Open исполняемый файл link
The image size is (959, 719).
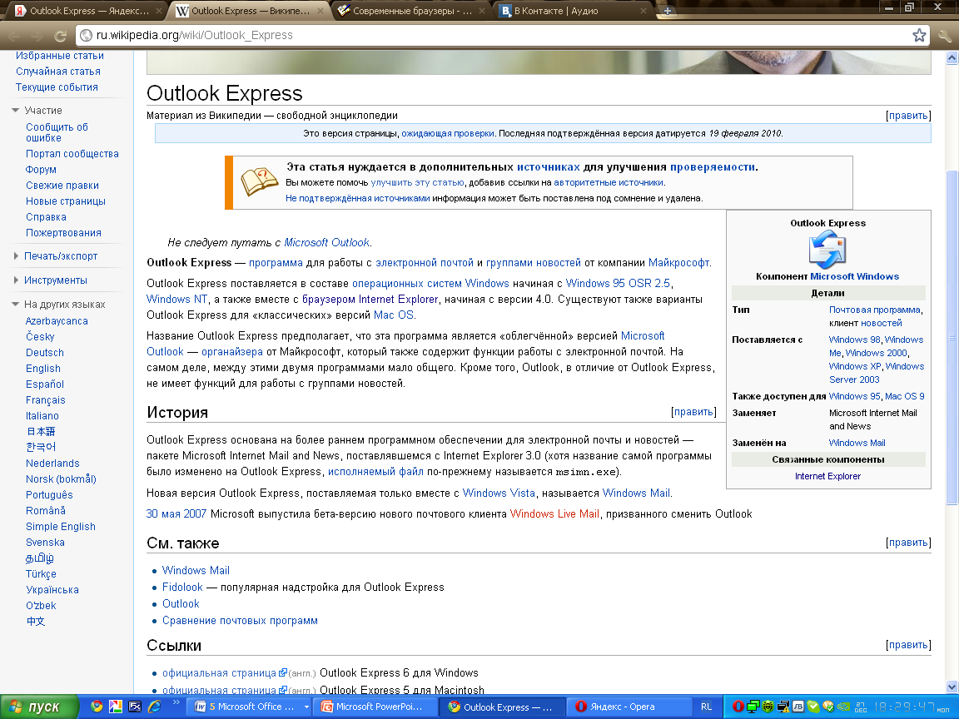375,471
